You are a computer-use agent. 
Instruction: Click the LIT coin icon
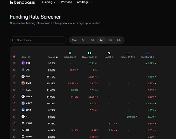coord(23,130)
